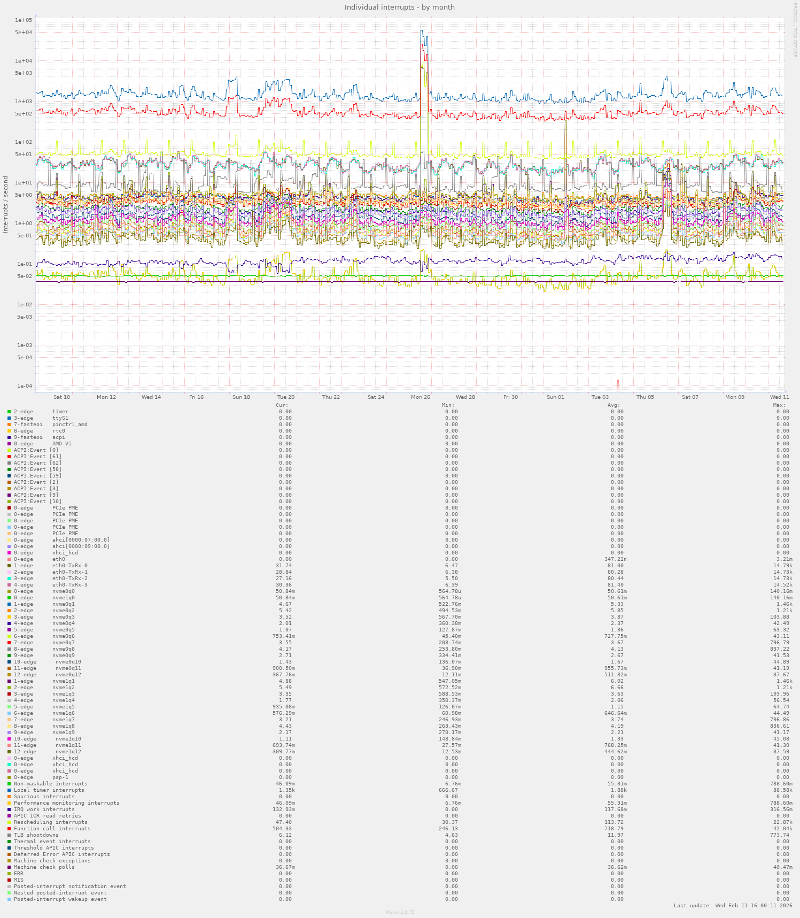The height and width of the screenshot is (918, 800).
Task: Click the 'eth0-TxRx-0' legend color square
Action: coord(9,566)
